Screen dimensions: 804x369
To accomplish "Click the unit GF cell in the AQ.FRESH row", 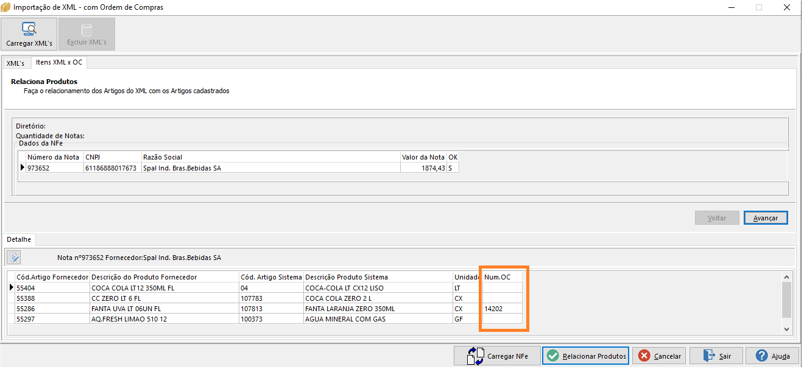I will point(468,319).
